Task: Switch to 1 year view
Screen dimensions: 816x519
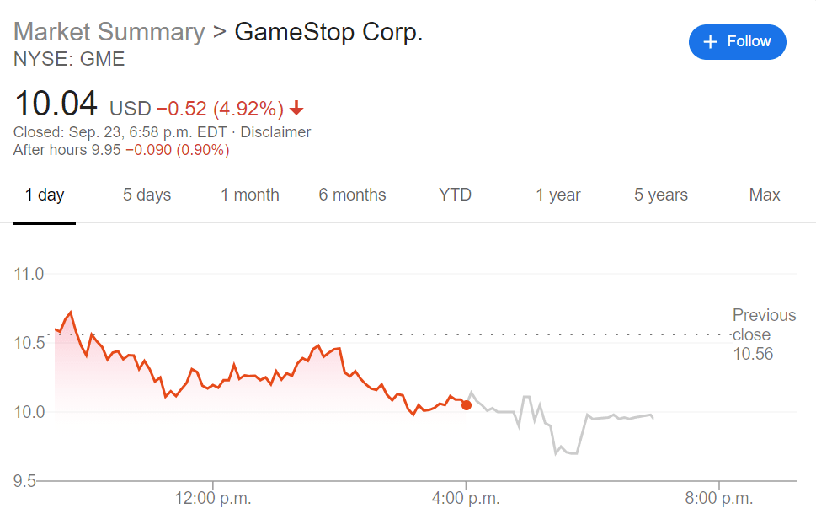Action: click(558, 195)
